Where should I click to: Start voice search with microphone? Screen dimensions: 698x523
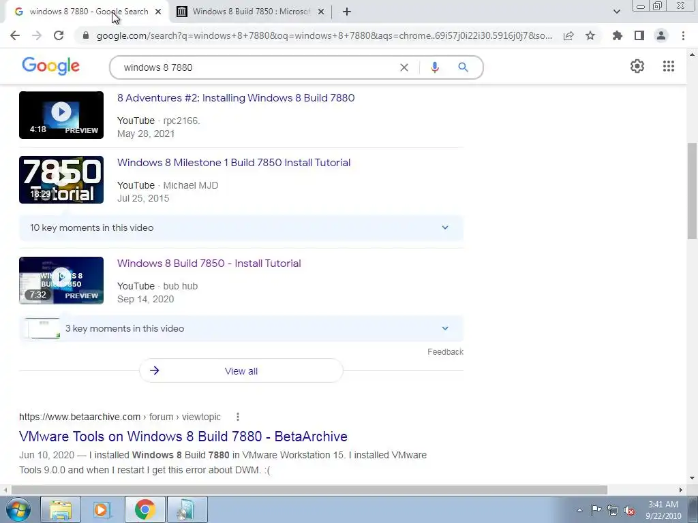coord(435,67)
